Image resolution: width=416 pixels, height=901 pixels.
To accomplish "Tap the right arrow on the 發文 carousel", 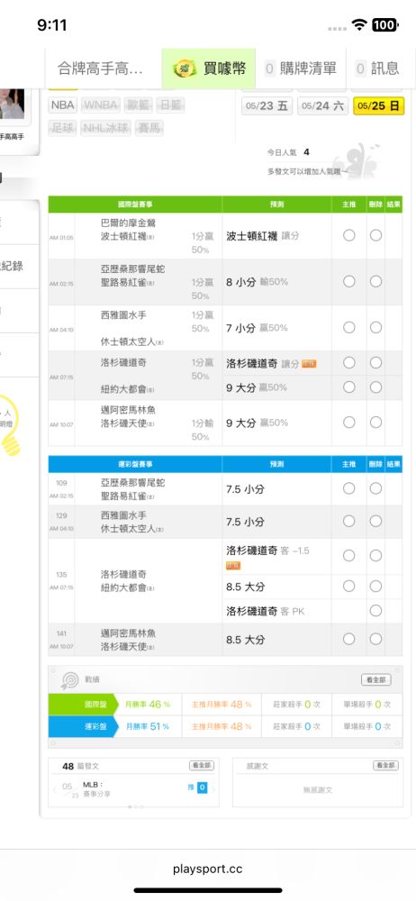I will pos(213,789).
